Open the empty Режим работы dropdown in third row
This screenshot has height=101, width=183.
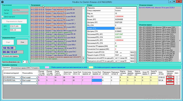37,83
